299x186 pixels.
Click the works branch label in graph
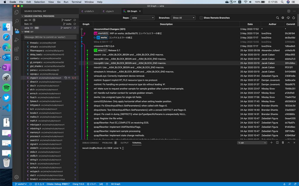[x=102, y=37]
